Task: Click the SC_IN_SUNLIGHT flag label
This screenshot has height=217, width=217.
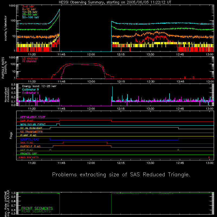Action: (x=31, y=128)
